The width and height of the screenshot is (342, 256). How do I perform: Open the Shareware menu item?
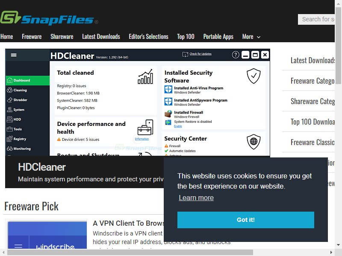(62, 37)
